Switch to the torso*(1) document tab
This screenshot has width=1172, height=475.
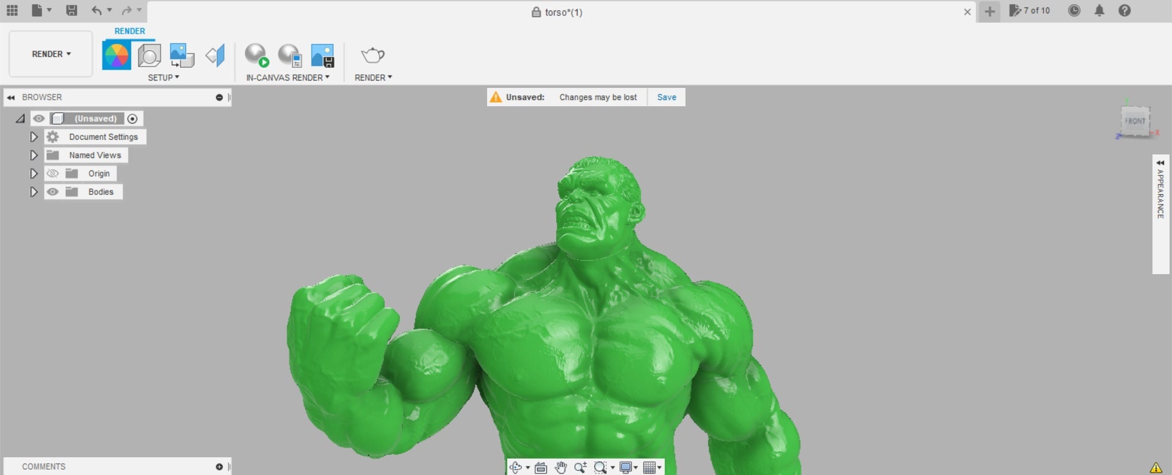(557, 12)
